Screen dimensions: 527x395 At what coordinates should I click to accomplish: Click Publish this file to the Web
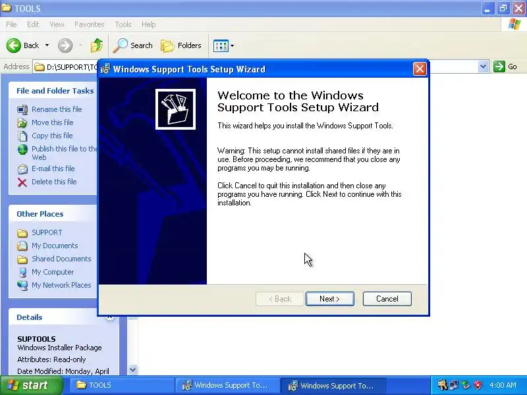(64, 153)
